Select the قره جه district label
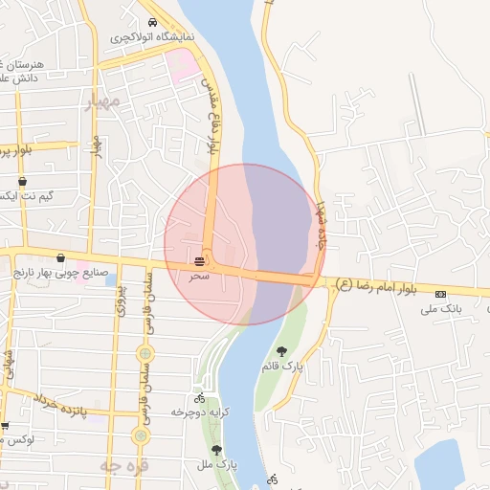 click(124, 466)
